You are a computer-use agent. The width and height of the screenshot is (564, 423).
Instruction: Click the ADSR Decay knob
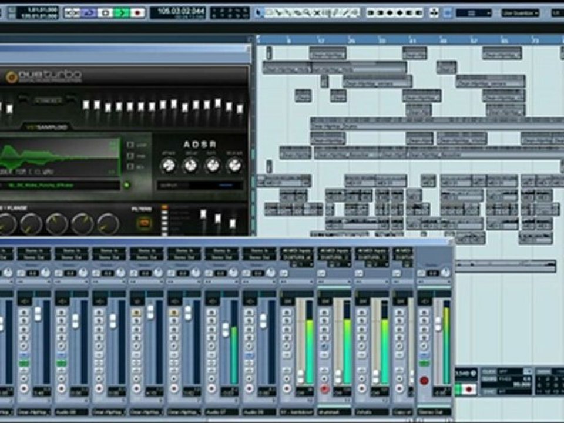click(190, 165)
